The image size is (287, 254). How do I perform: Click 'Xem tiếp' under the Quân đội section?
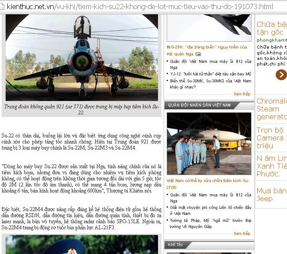click(242, 234)
